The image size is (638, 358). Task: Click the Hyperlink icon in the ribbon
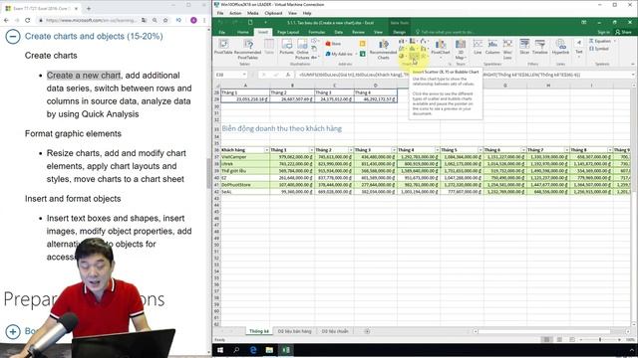click(x=560, y=47)
